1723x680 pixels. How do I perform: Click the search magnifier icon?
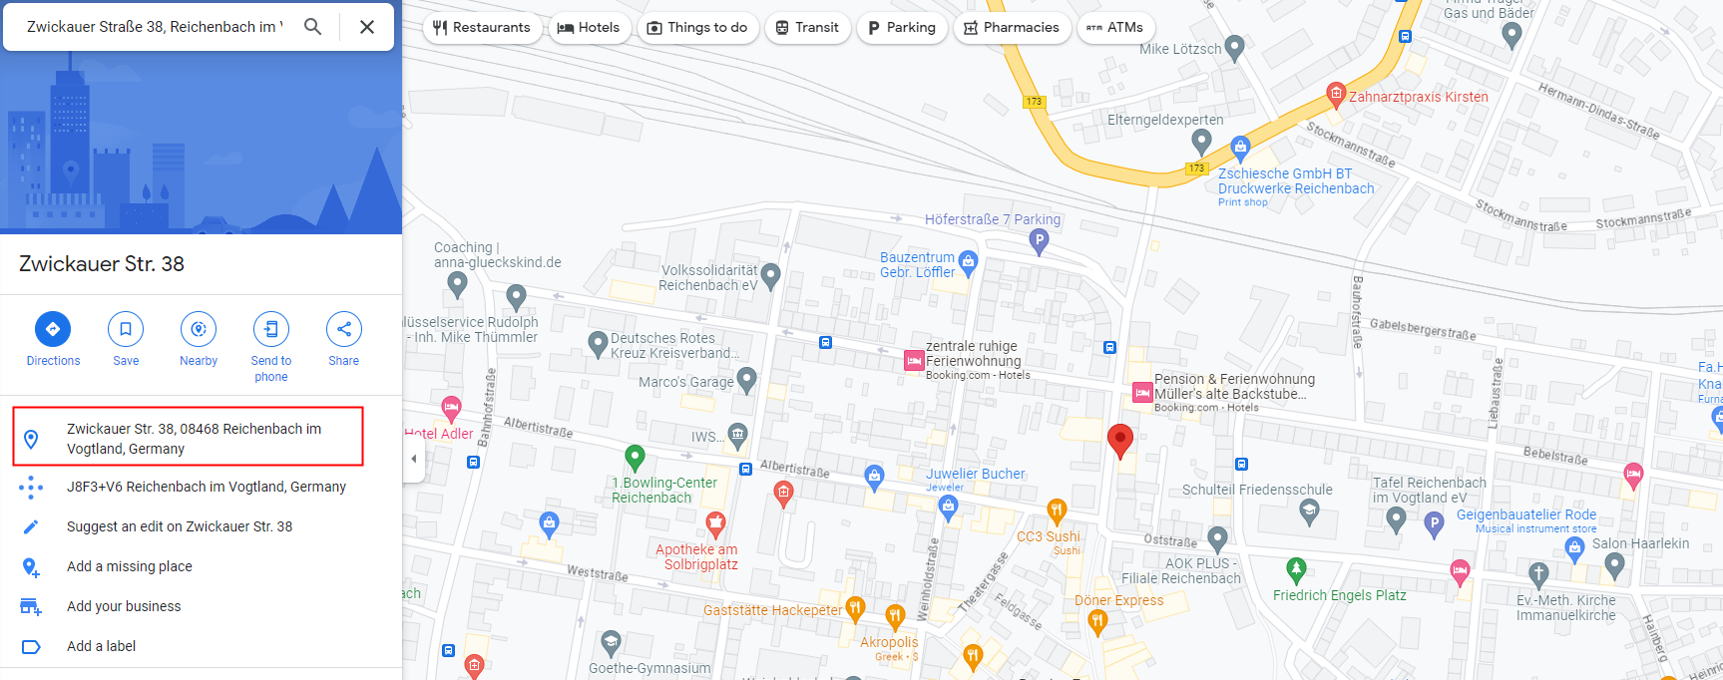pyautogui.click(x=313, y=27)
